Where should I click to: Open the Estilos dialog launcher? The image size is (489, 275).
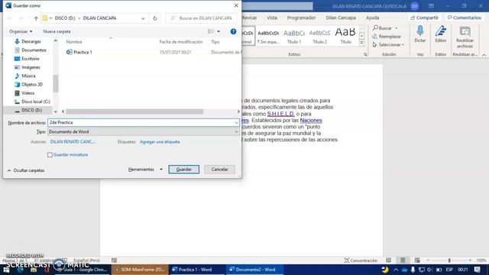(x=365, y=54)
